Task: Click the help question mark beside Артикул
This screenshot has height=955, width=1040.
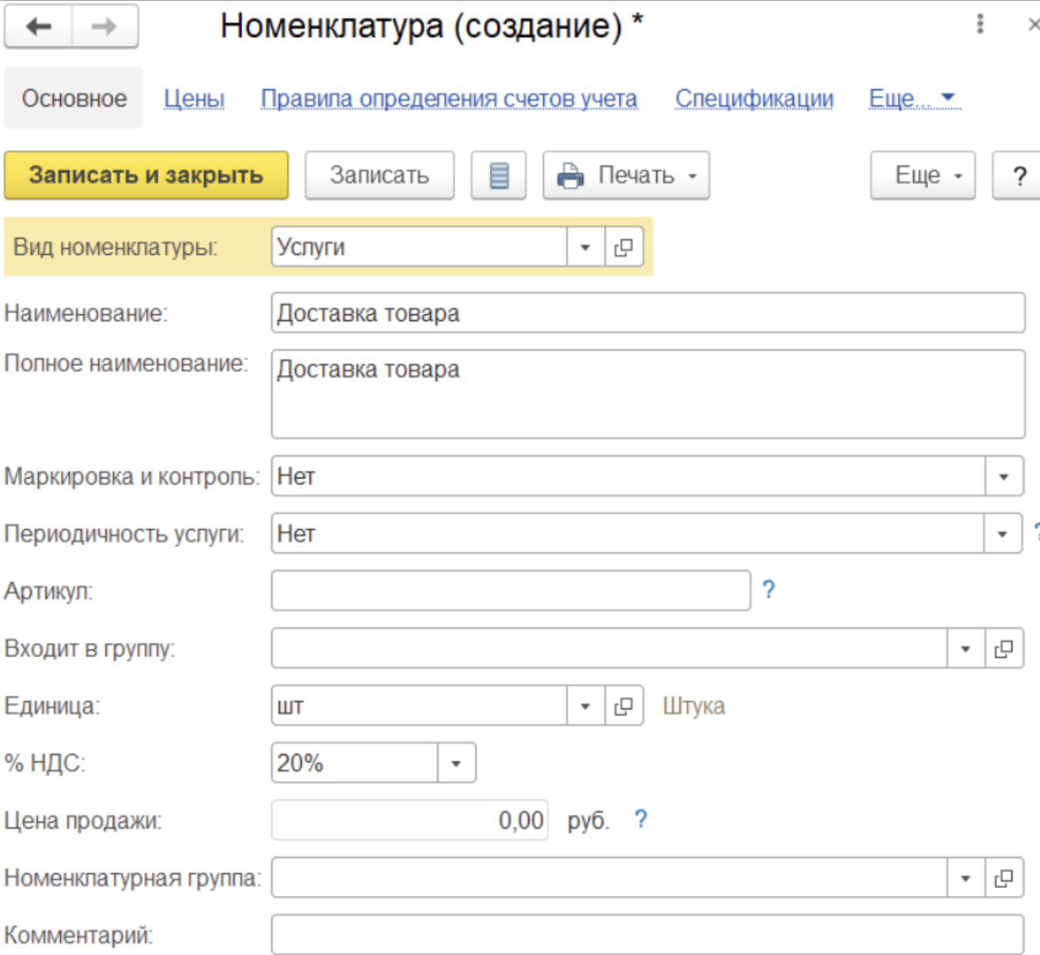Action: [x=768, y=590]
